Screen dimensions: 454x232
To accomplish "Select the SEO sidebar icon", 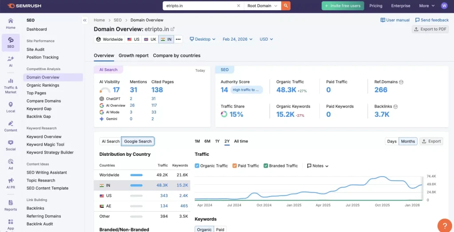I will (x=11, y=43).
